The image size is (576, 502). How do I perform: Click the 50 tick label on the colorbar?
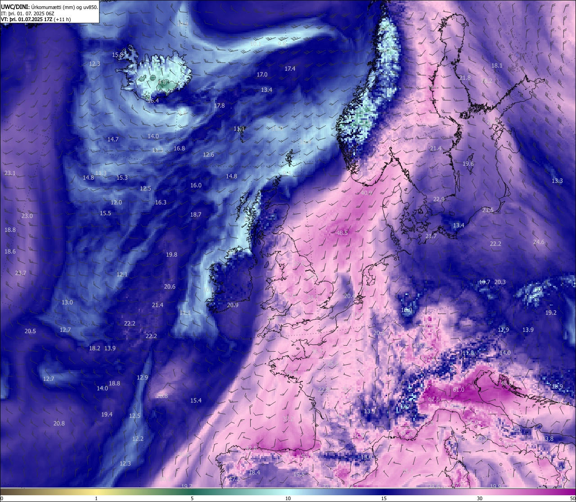572,498
